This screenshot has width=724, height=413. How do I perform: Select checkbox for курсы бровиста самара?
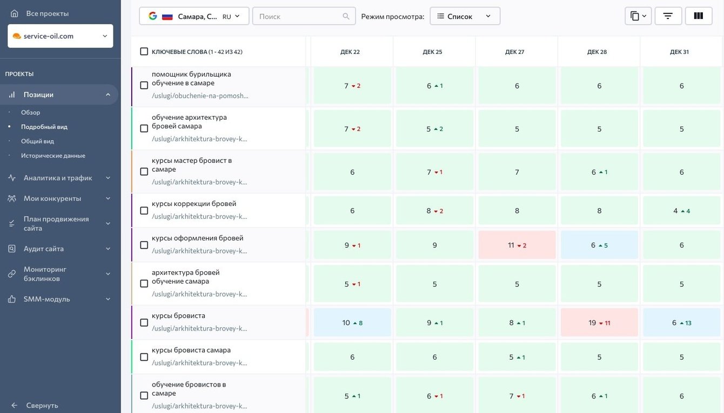(144, 357)
